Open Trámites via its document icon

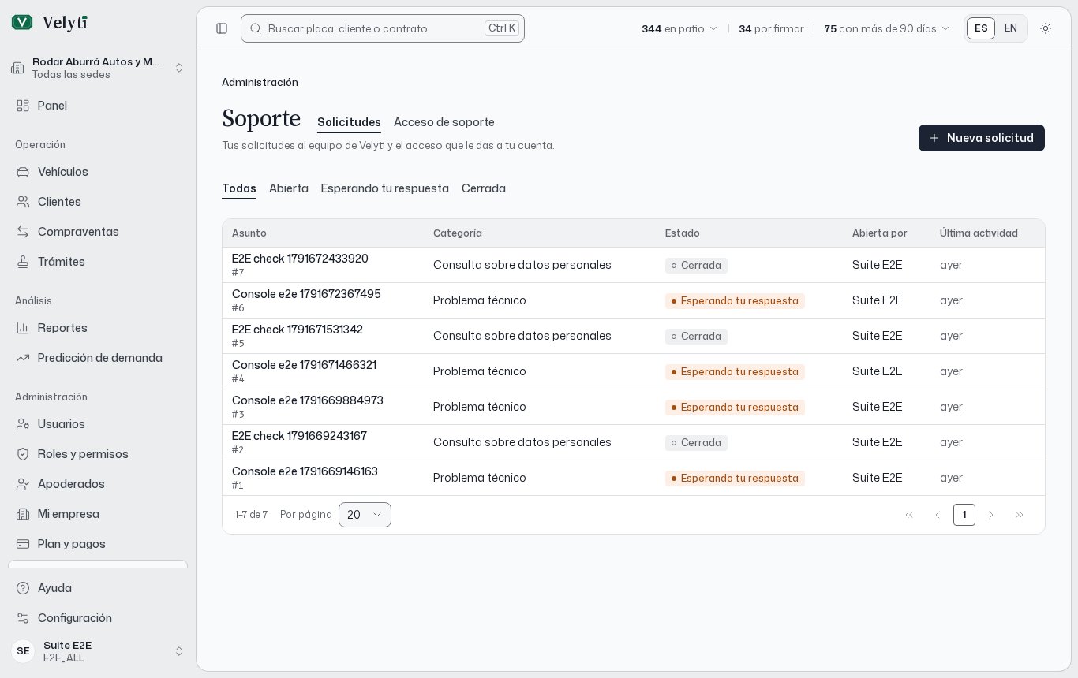[23, 262]
